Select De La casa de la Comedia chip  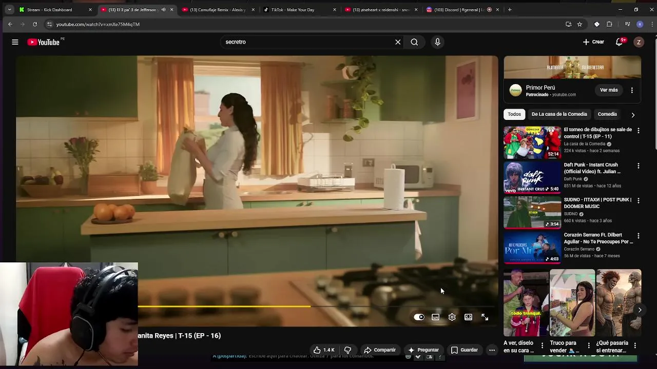pyautogui.click(x=559, y=114)
